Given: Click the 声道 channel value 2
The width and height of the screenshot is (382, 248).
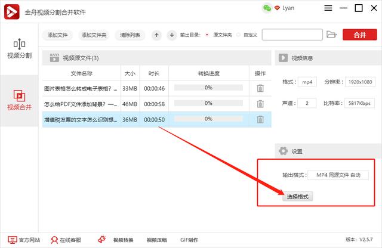Looking at the screenshot, I should click(x=307, y=103).
